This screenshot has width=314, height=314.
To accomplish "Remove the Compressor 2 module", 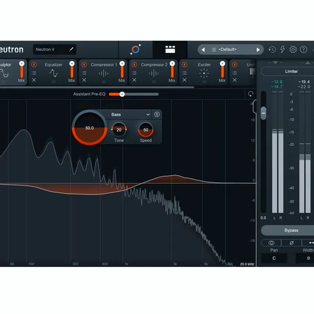I will (134, 80).
